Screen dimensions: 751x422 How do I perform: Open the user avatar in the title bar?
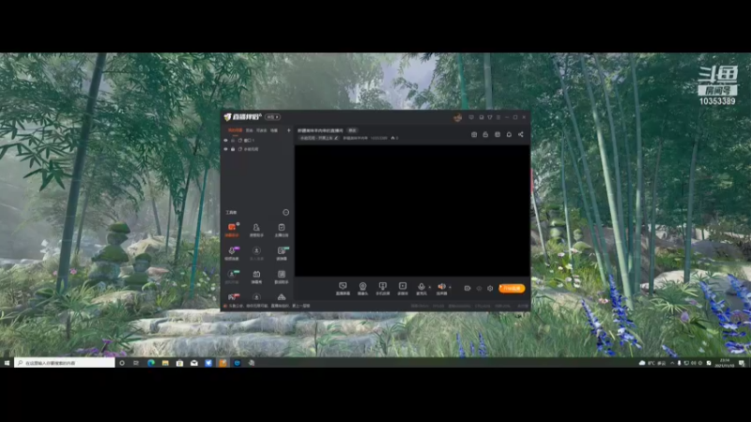coord(457,117)
